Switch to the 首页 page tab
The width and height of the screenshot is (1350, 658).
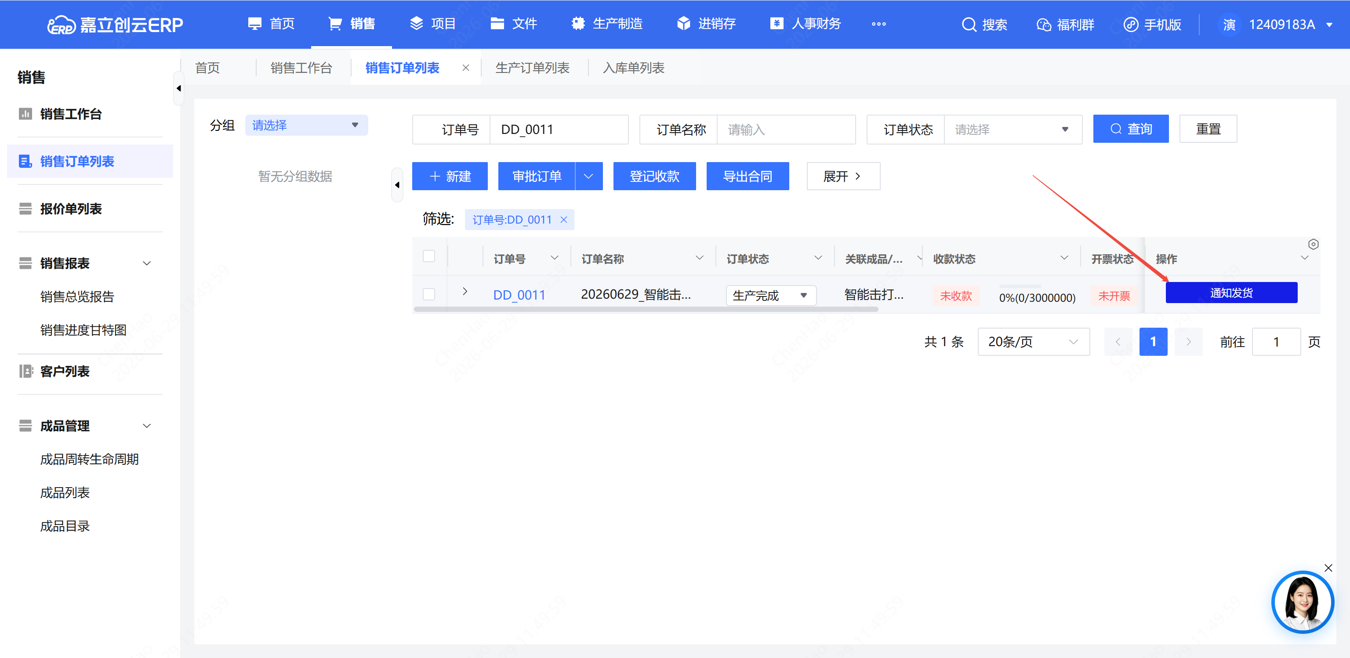point(207,68)
